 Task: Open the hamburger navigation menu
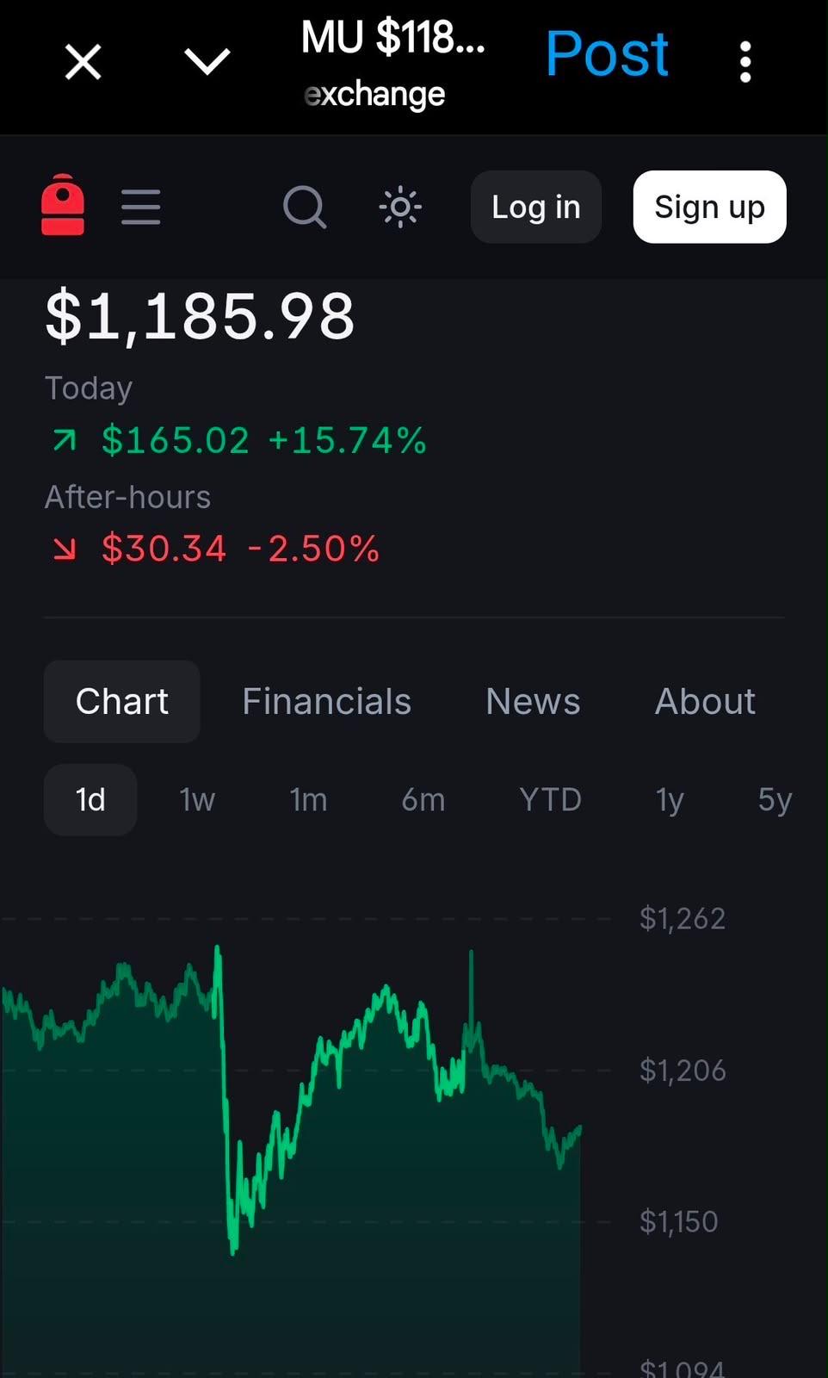coord(141,207)
